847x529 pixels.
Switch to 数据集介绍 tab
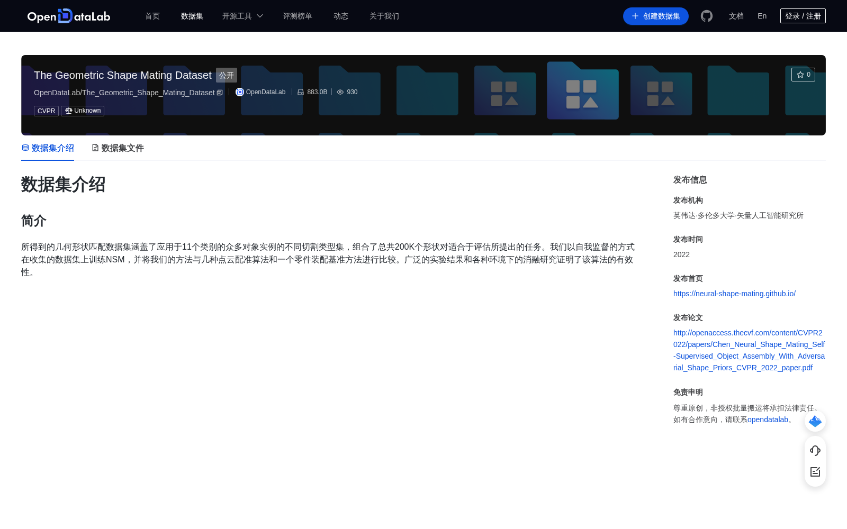point(48,148)
